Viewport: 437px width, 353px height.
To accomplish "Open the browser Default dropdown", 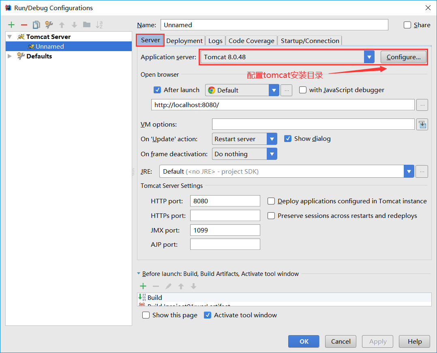I will pos(274,90).
